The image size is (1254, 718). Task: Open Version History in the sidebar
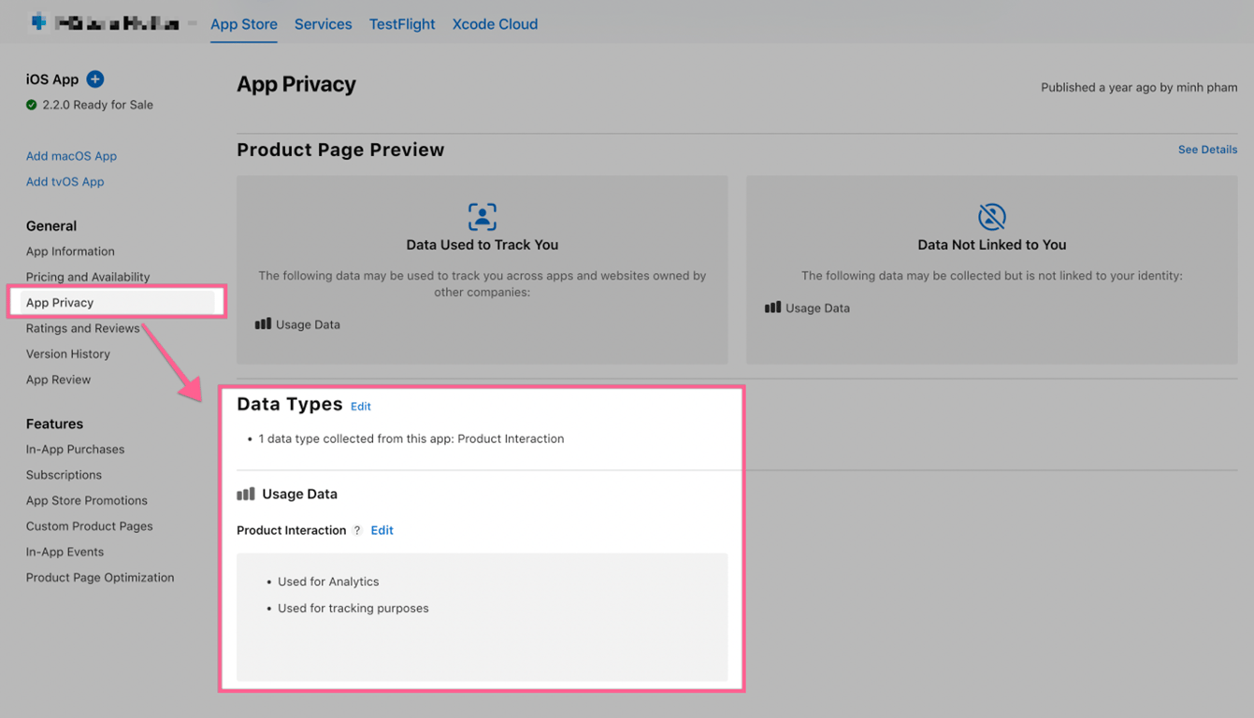click(x=68, y=353)
